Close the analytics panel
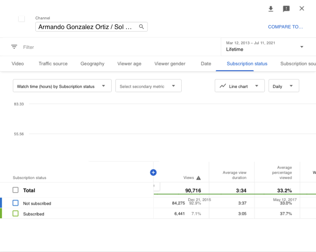The width and height of the screenshot is (316, 252). click(x=302, y=9)
